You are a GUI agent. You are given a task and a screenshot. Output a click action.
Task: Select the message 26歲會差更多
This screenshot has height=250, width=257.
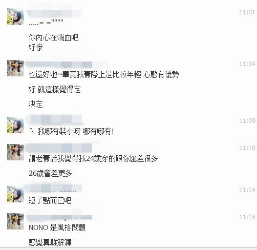point(50,173)
